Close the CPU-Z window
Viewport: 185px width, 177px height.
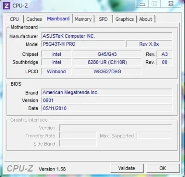(171, 4)
